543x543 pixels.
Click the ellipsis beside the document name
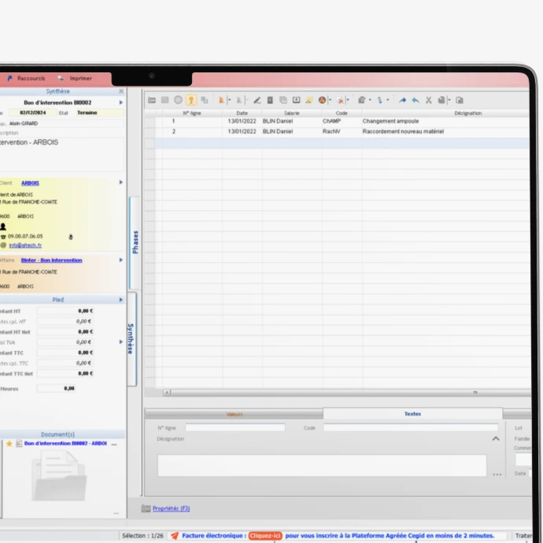(114, 445)
